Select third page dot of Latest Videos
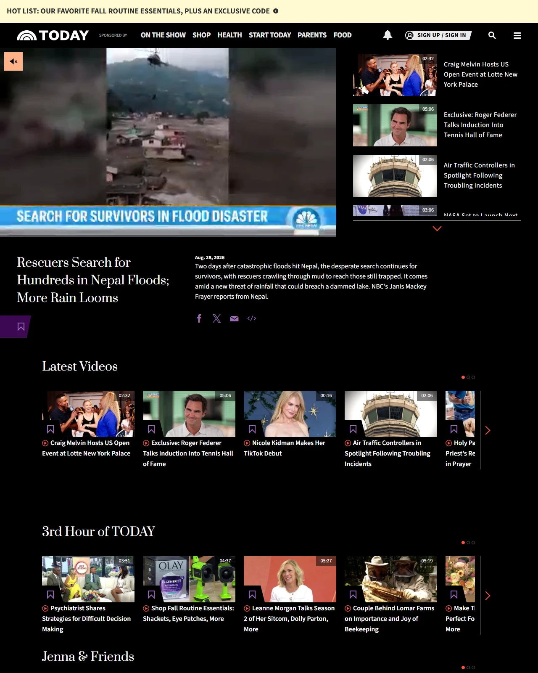 (473, 377)
